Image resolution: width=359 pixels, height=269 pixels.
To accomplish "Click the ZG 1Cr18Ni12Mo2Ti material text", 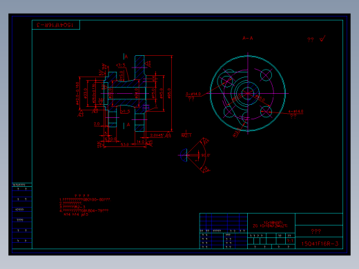I will click(x=270, y=226).
